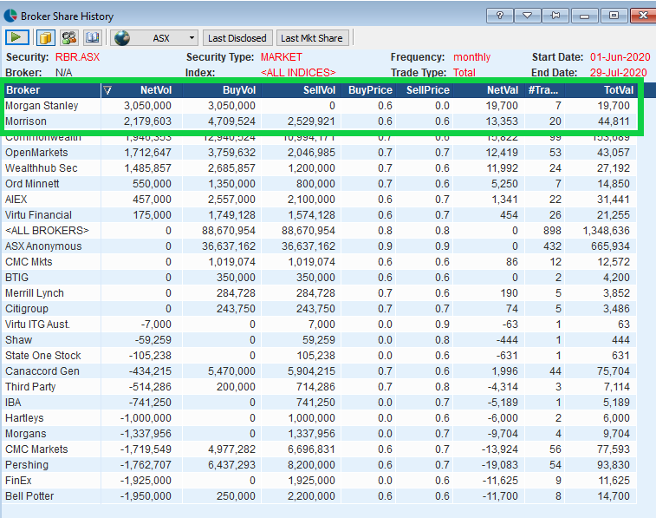This screenshot has height=518, width=656.
Task: Click the Last Mkt Share button
Action: click(x=312, y=38)
